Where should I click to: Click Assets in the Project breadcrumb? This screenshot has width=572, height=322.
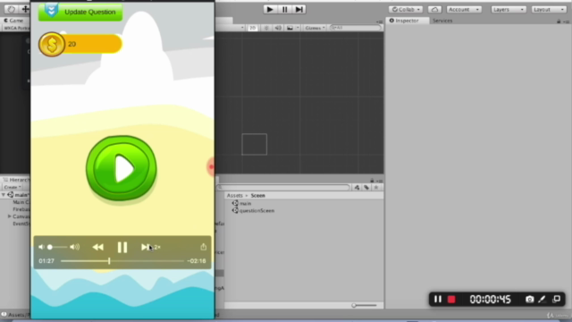(x=234, y=196)
